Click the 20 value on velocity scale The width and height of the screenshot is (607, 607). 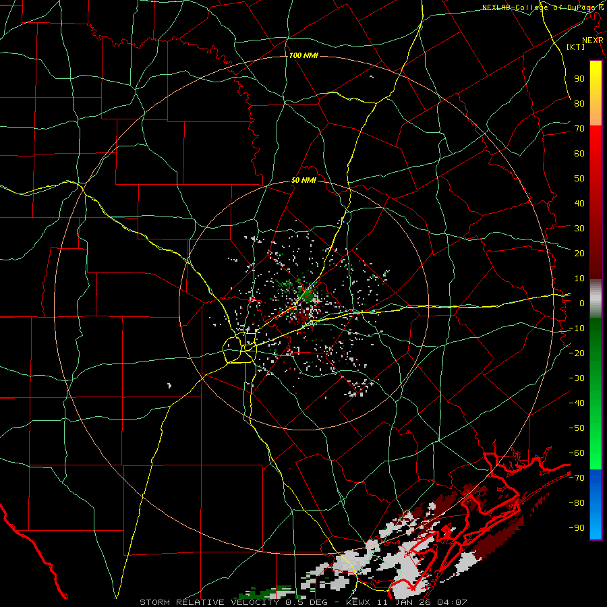coord(579,253)
